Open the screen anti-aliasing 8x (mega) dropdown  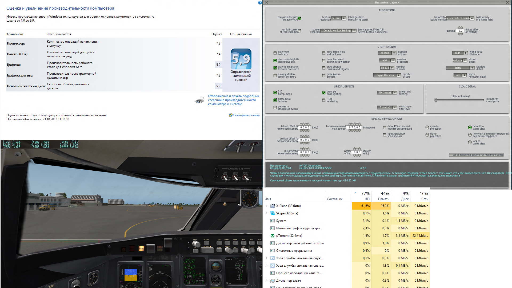tap(387, 93)
